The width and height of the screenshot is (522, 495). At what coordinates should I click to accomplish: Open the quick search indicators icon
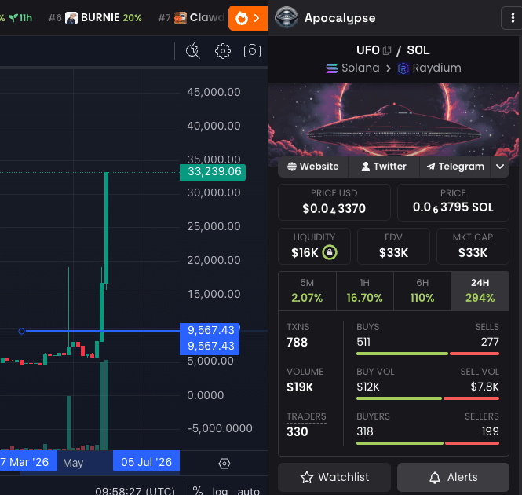193,51
